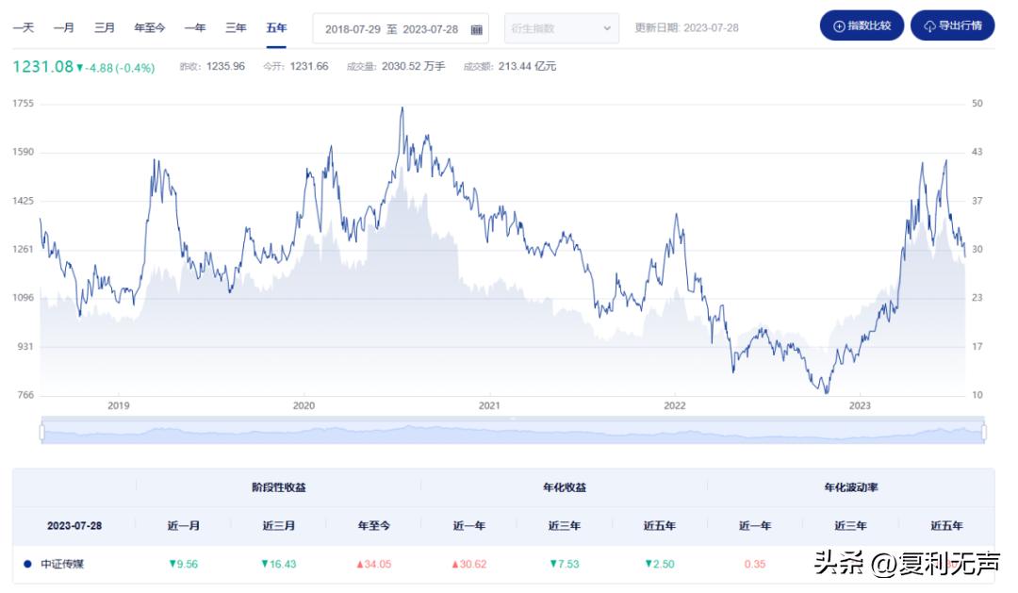Image resolution: width=1018 pixels, height=593 pixels.
Task: Click the 2023 label on the x-axis
Action: point(860,405)
